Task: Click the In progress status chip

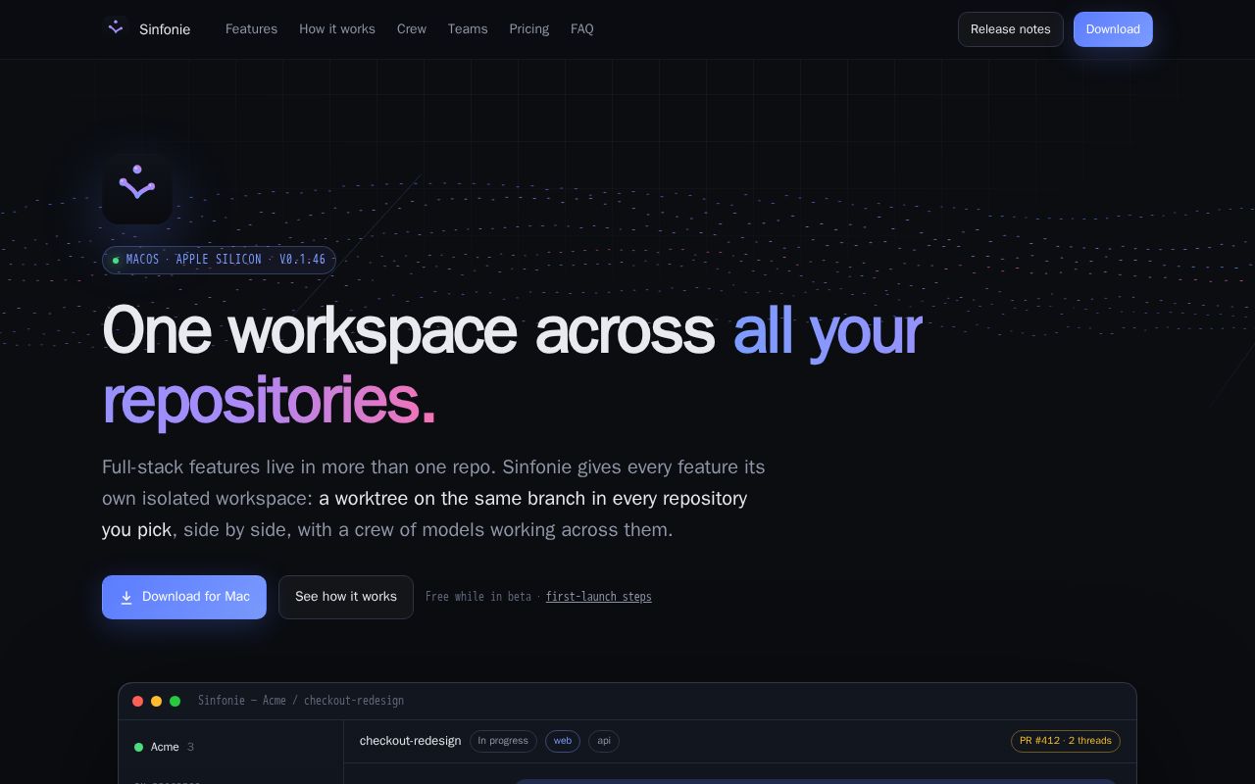Action: 503,741
